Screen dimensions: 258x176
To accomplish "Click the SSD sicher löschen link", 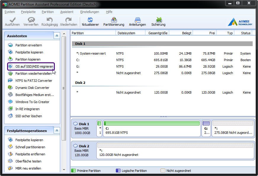I will (29, 116).
